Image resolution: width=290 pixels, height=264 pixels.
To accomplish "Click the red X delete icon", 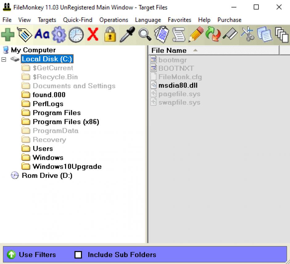I will (93, 34).
